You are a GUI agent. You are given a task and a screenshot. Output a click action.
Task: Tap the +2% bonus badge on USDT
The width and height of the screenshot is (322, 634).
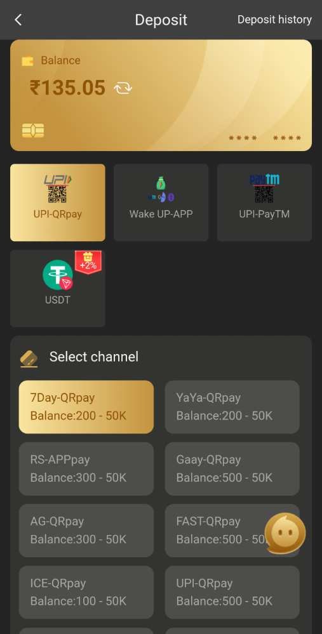coord(88,263)
